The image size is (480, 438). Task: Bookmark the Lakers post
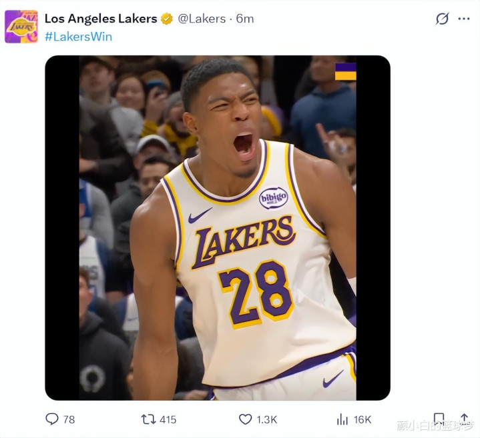click(x=439, y=419)
